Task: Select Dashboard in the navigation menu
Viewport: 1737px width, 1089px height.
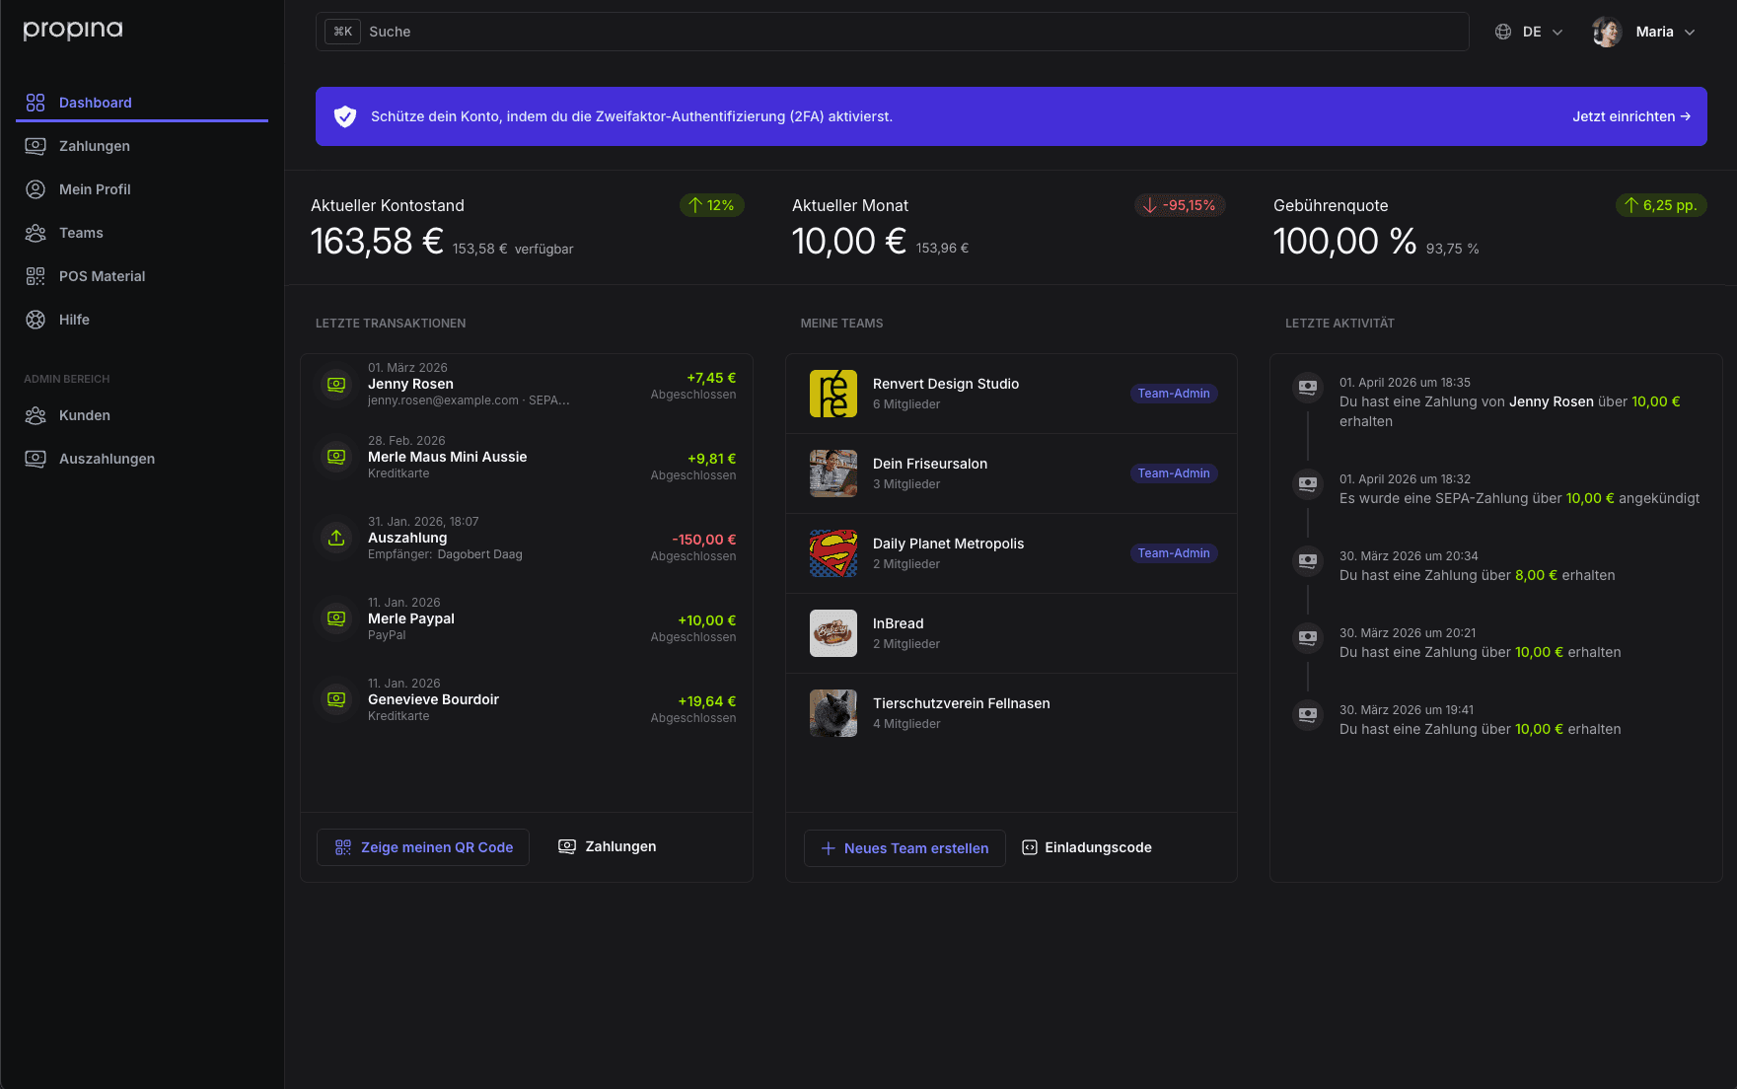Action: click(x=95, y=103)
